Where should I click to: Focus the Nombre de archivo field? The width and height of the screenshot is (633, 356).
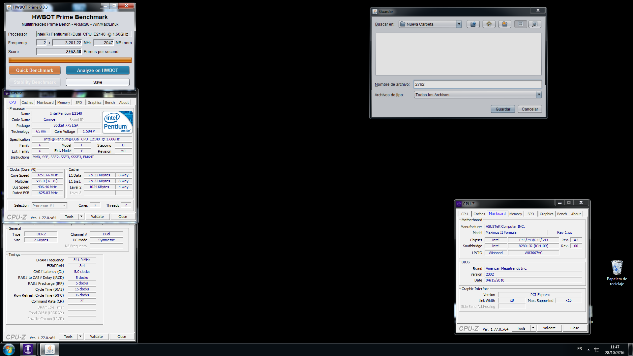[477, 84]
